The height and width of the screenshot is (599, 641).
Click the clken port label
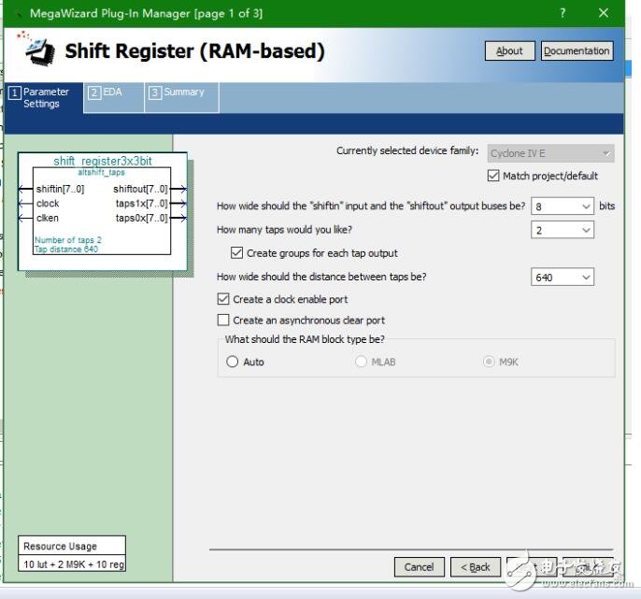coord(48,218)
